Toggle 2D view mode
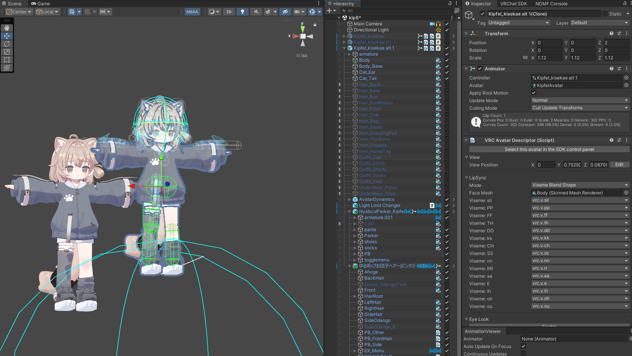Image resolution: width=632 pixels, height=356 pixels. [229, 12]
